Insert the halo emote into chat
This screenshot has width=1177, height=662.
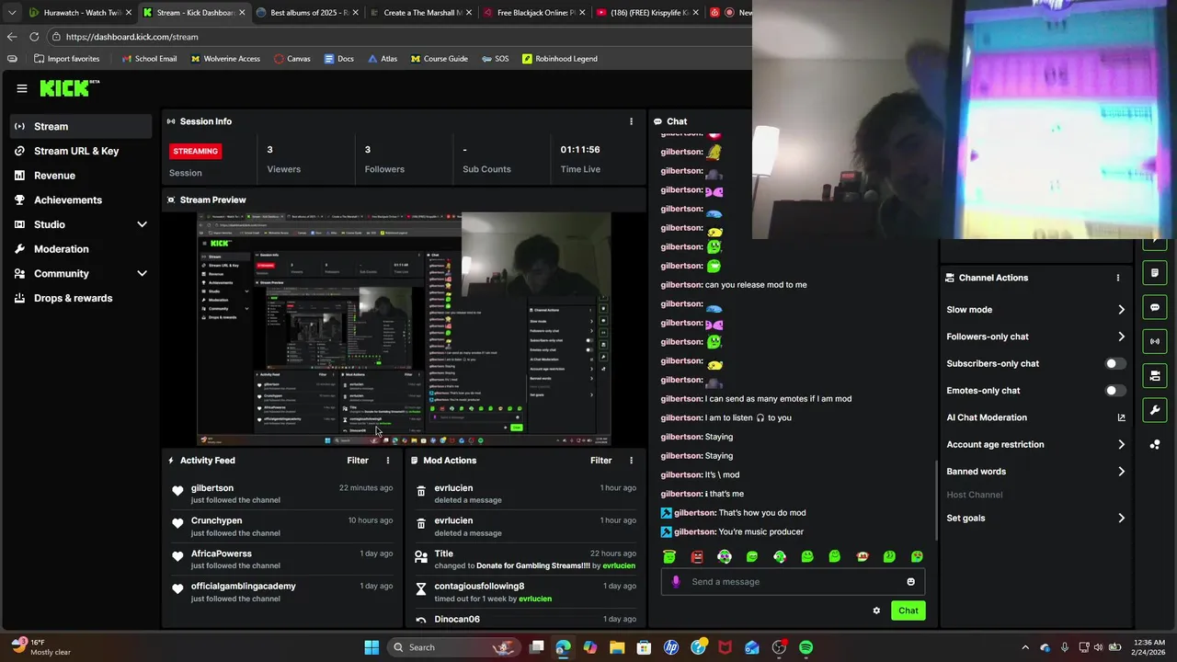(669, 556)
